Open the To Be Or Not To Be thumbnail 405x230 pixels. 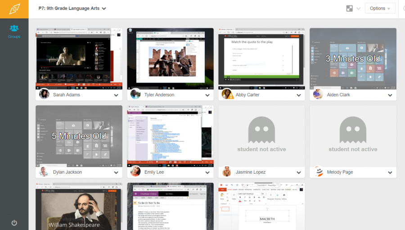171,206
